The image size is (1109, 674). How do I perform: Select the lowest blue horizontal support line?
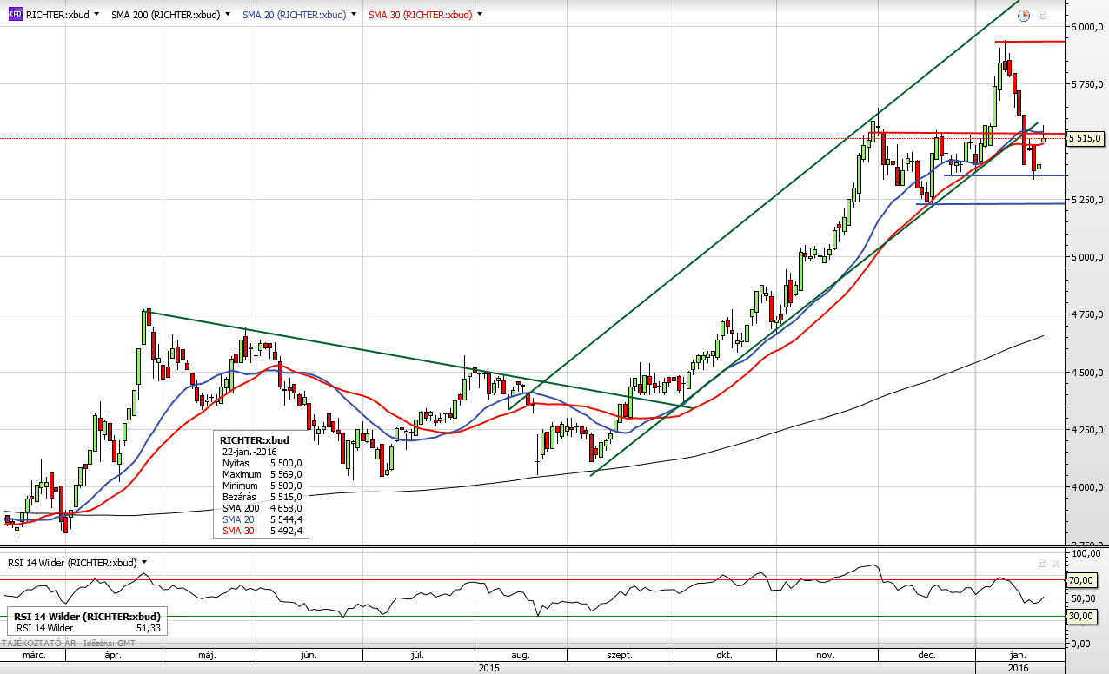991,204
